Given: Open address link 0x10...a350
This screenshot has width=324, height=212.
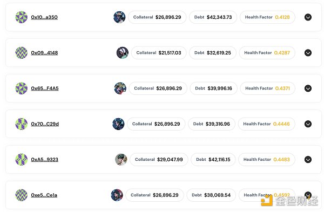Looking at the screenshot, I should [44, 17].
